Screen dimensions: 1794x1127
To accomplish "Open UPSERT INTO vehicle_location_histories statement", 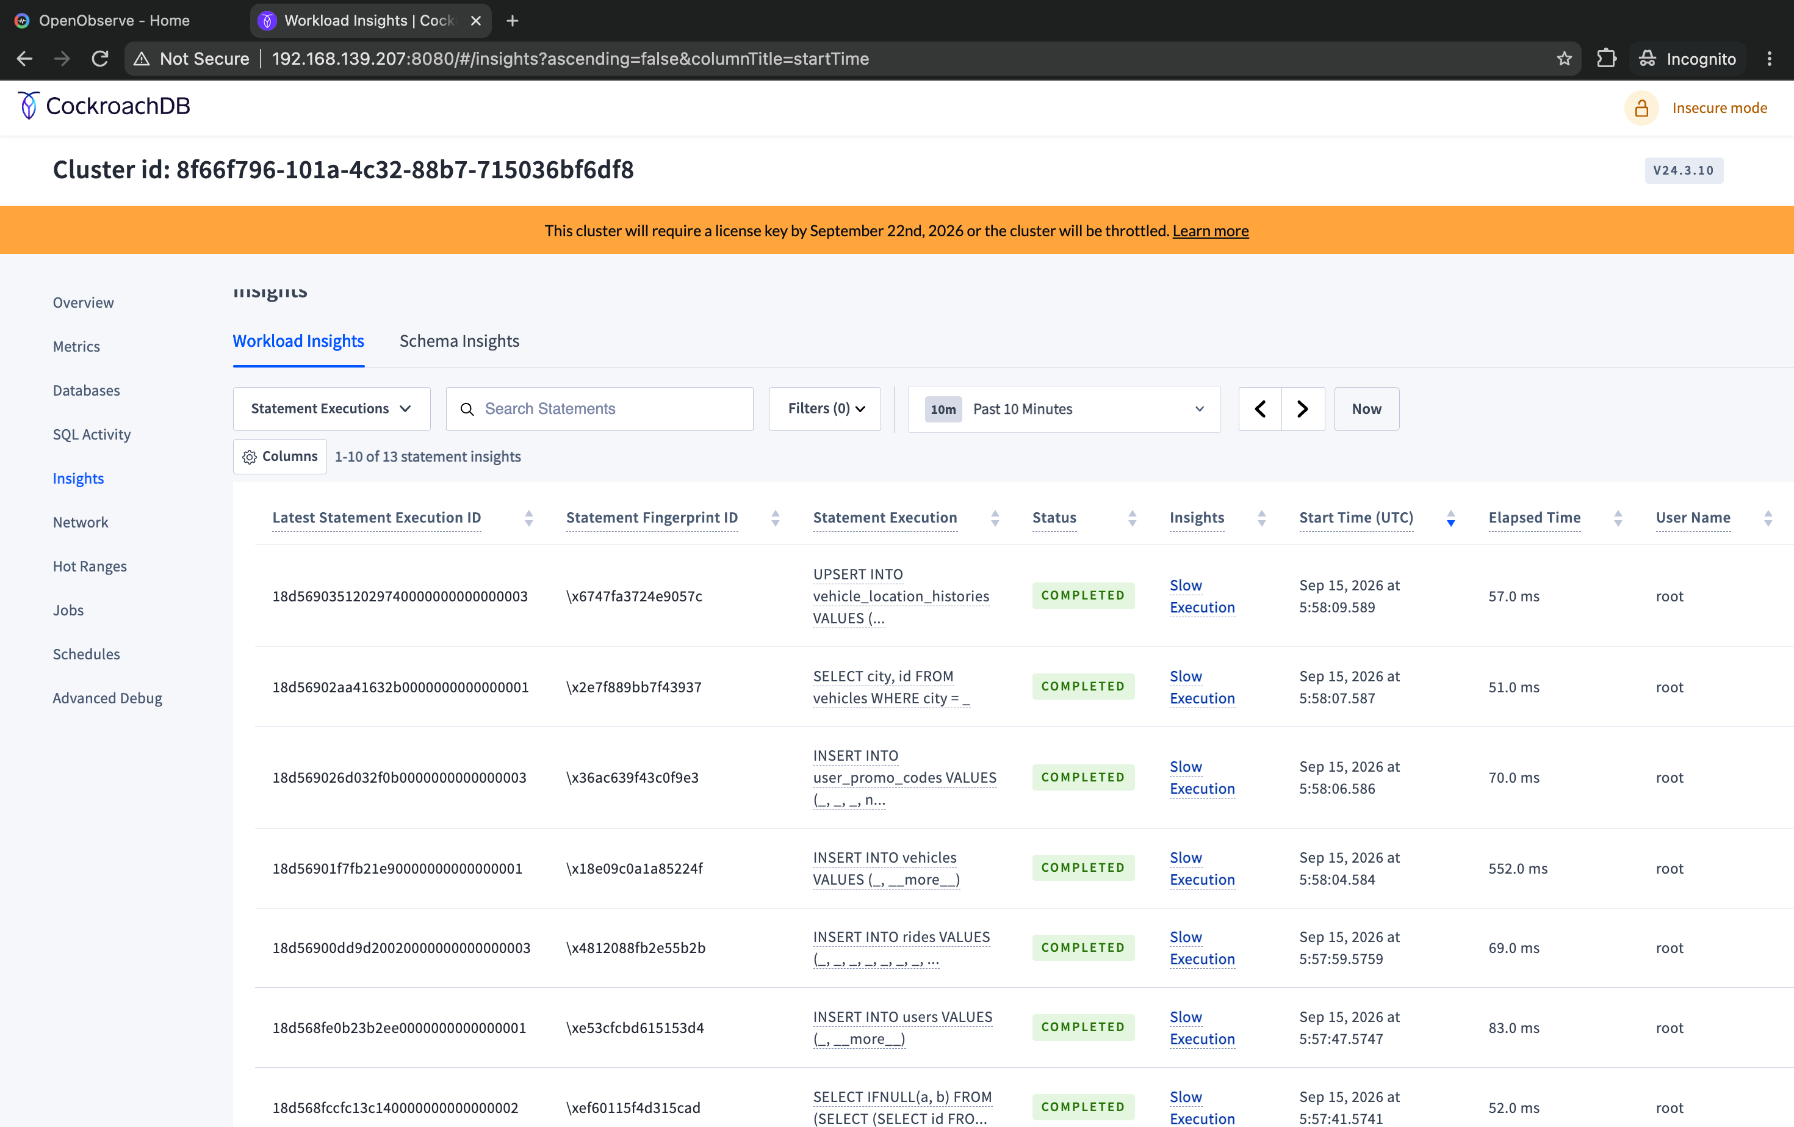I will tap(901, 596).
